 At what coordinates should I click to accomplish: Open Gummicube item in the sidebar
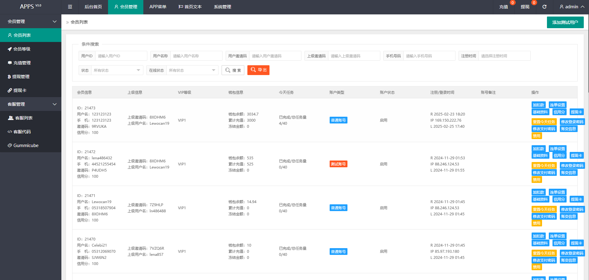click(x=26, y=146)
